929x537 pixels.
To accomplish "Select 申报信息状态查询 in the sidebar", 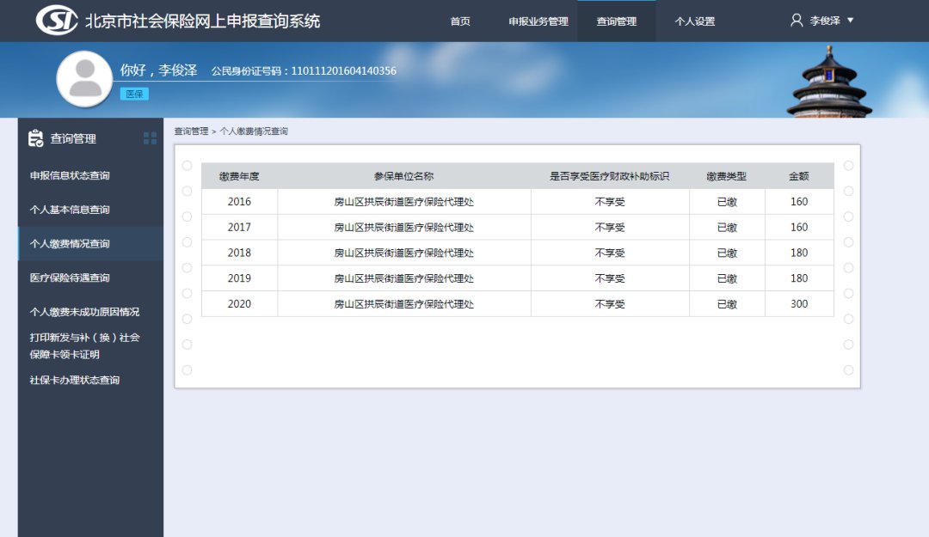I will pos(70,175).
